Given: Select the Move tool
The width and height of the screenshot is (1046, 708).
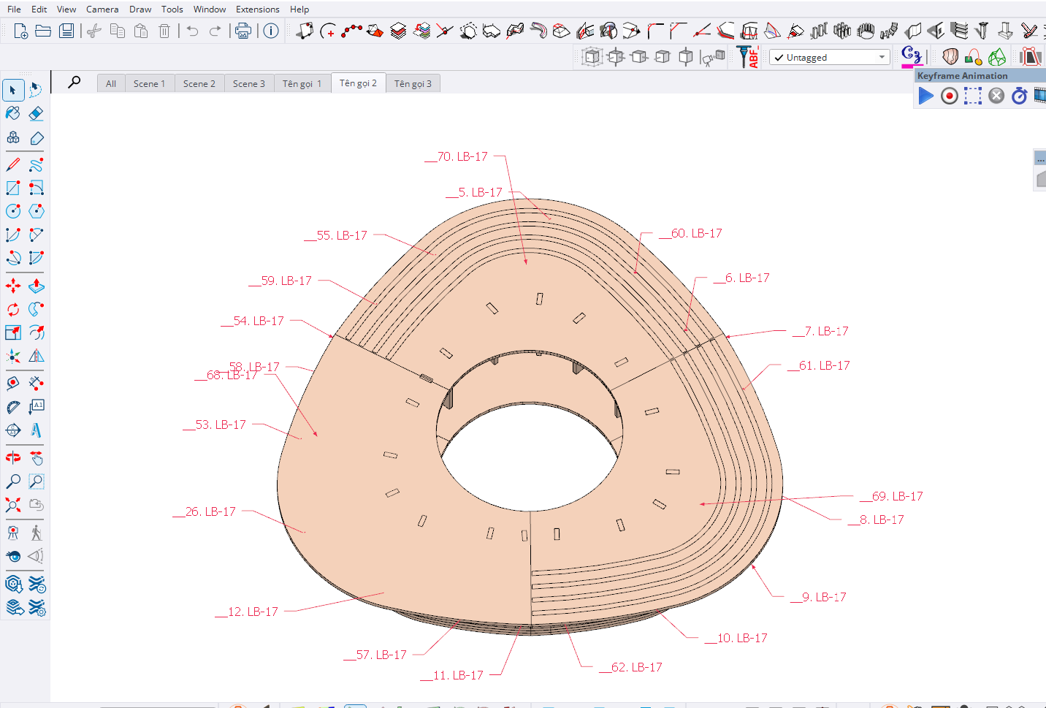Looking at the screenshot, I should pyautogui.click(x=13, y=286).
